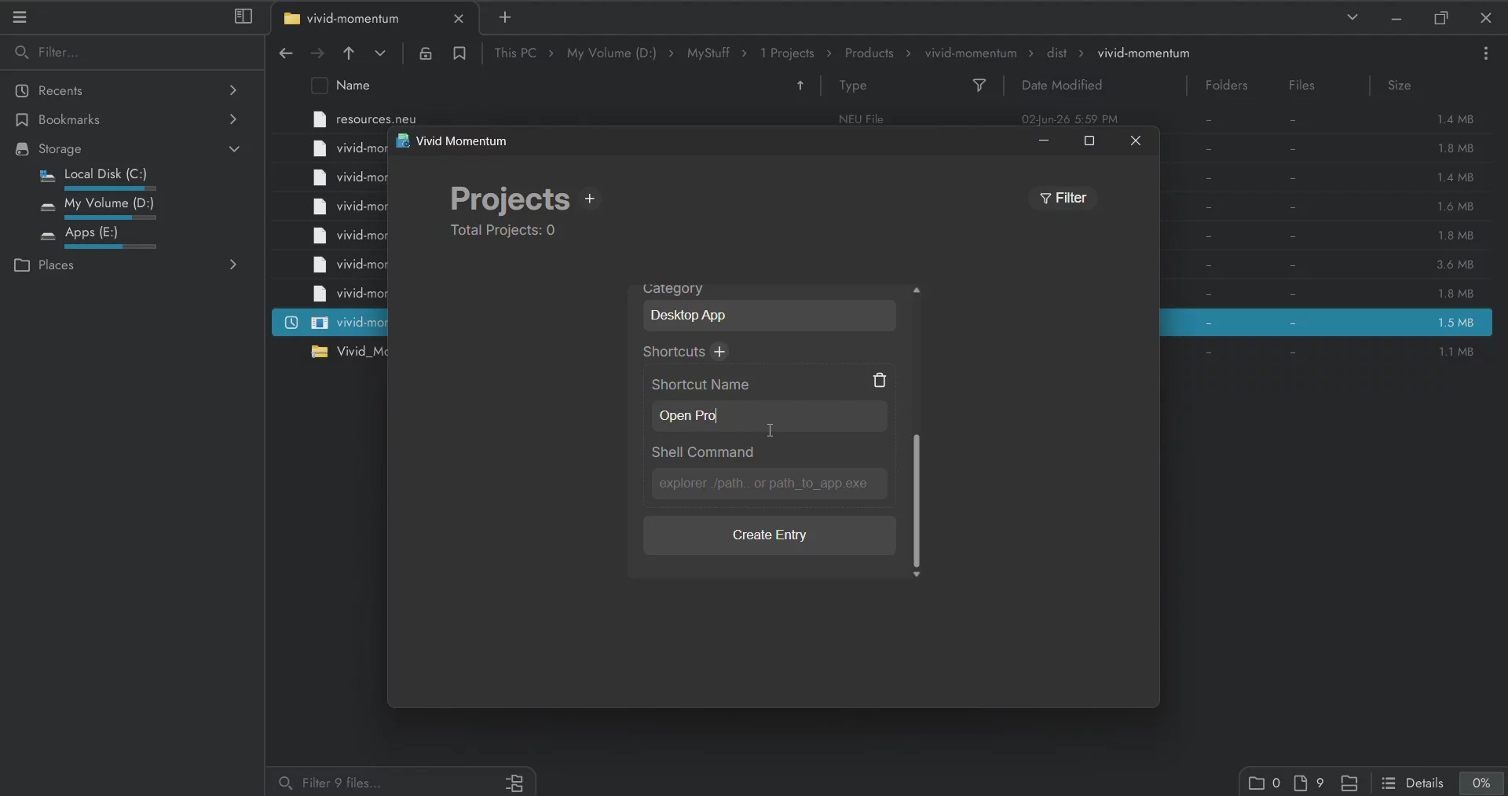Jump to My Volume (D:) in the breadcrumb
The height and width of the screenshot is (796, 1508).
coord(612,53)
